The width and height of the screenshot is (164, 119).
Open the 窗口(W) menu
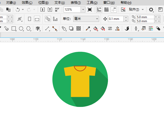click(x=109, y=3)
